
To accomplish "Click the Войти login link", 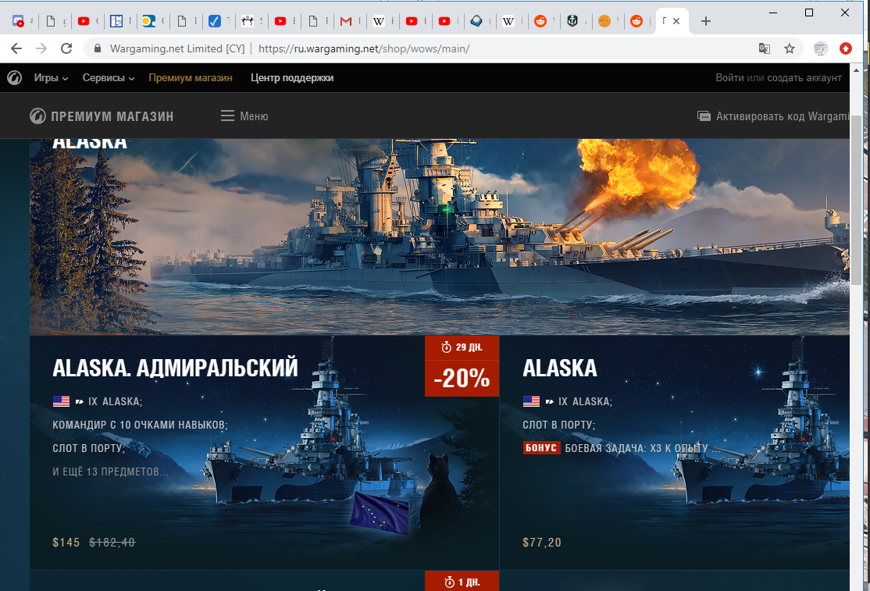I will coord(729,78).
